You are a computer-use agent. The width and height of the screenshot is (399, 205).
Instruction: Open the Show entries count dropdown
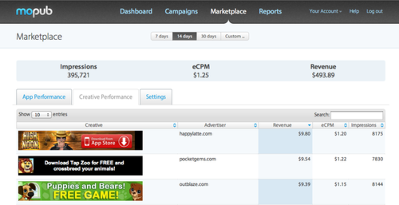(41, 115)
